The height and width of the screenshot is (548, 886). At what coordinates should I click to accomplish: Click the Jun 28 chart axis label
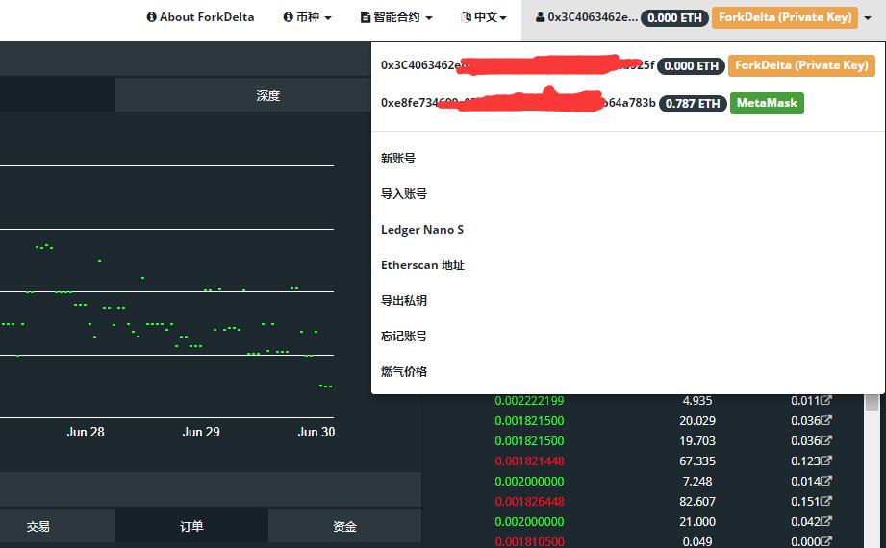(x=86, y=433)
